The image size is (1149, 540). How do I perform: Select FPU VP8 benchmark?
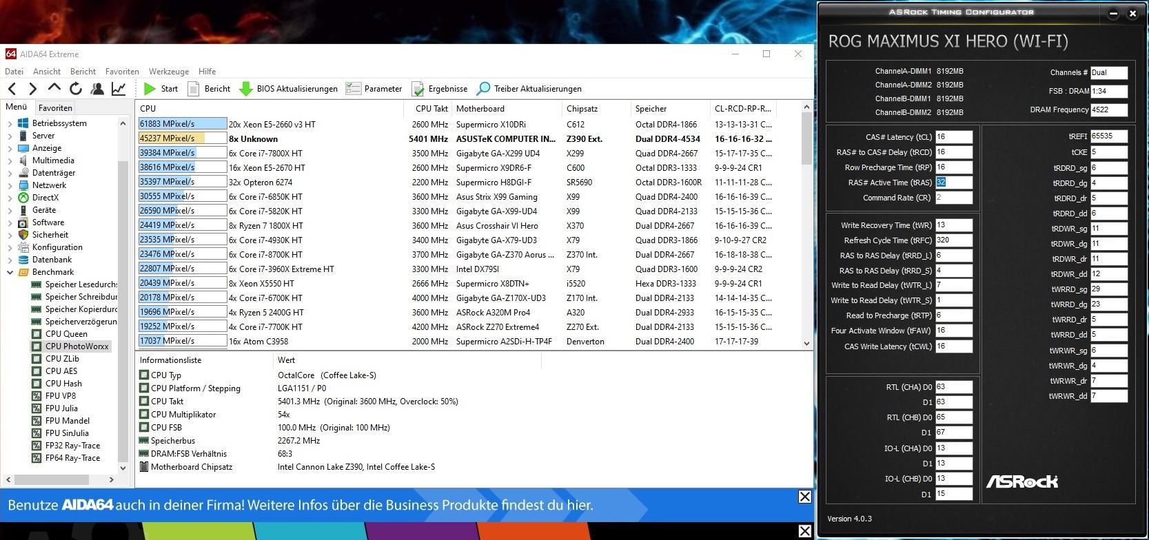pos(61,396)
